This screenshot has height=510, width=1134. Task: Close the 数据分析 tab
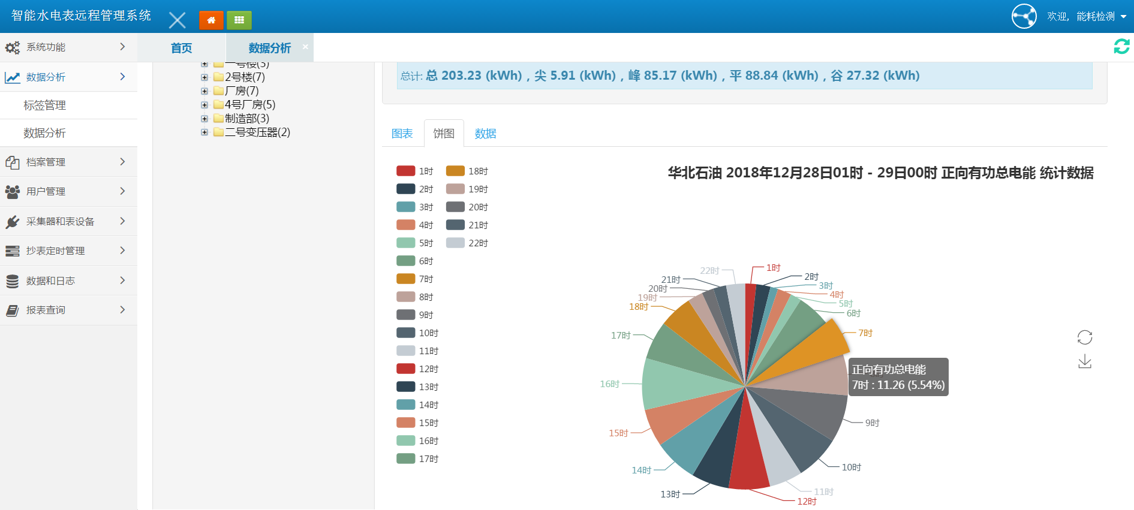305,47
